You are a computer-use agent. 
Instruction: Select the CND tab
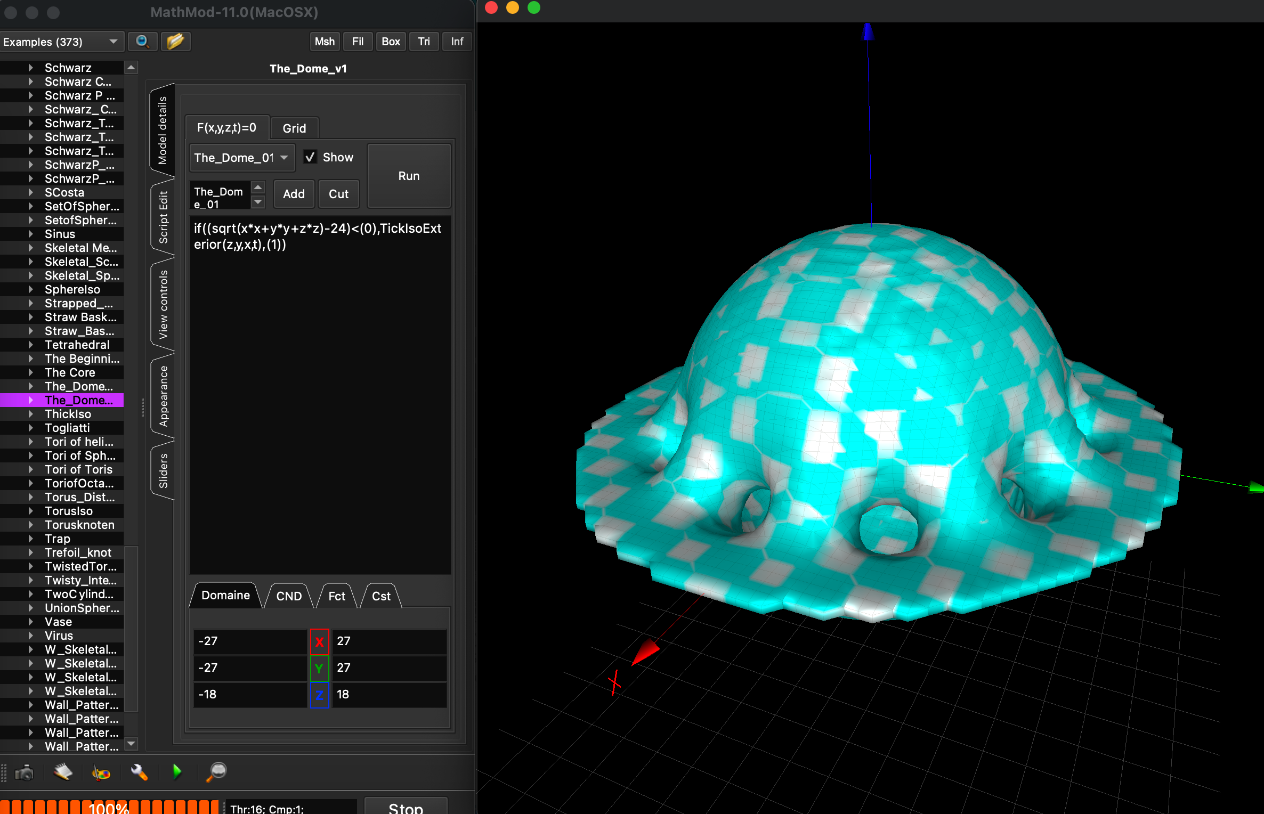[289, 596]
